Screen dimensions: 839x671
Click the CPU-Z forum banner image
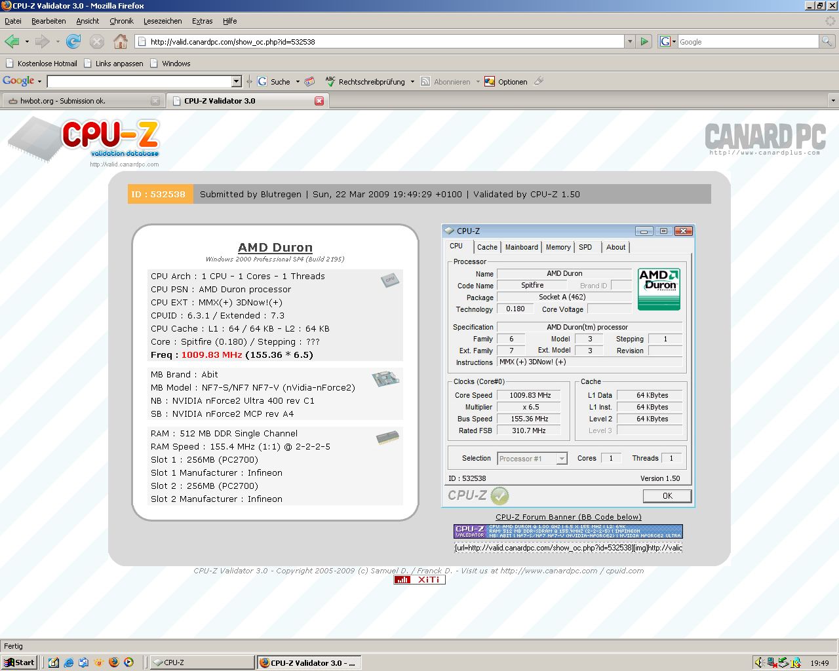[568, 531]
